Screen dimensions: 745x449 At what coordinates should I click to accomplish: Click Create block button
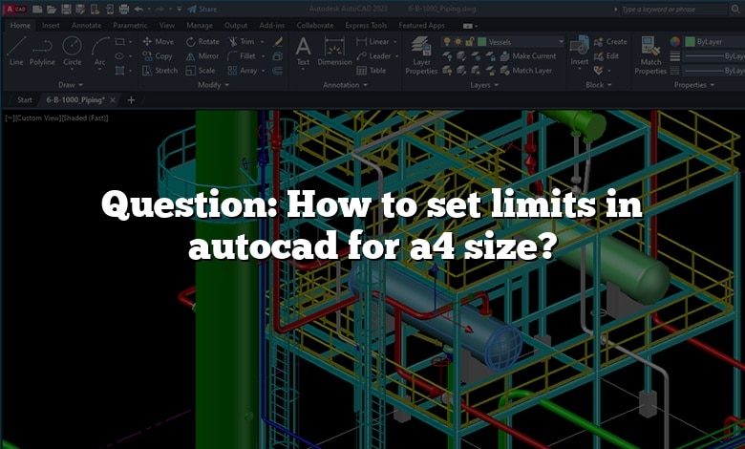pyautogui.click(x=610, y=42)
